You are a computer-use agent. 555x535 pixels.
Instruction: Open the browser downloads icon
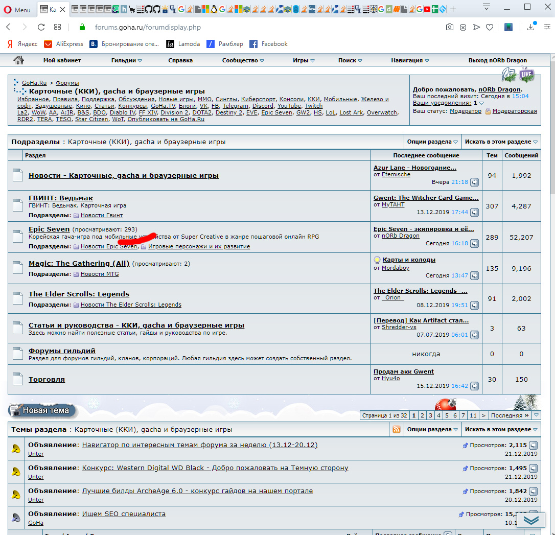coord(530,27)
